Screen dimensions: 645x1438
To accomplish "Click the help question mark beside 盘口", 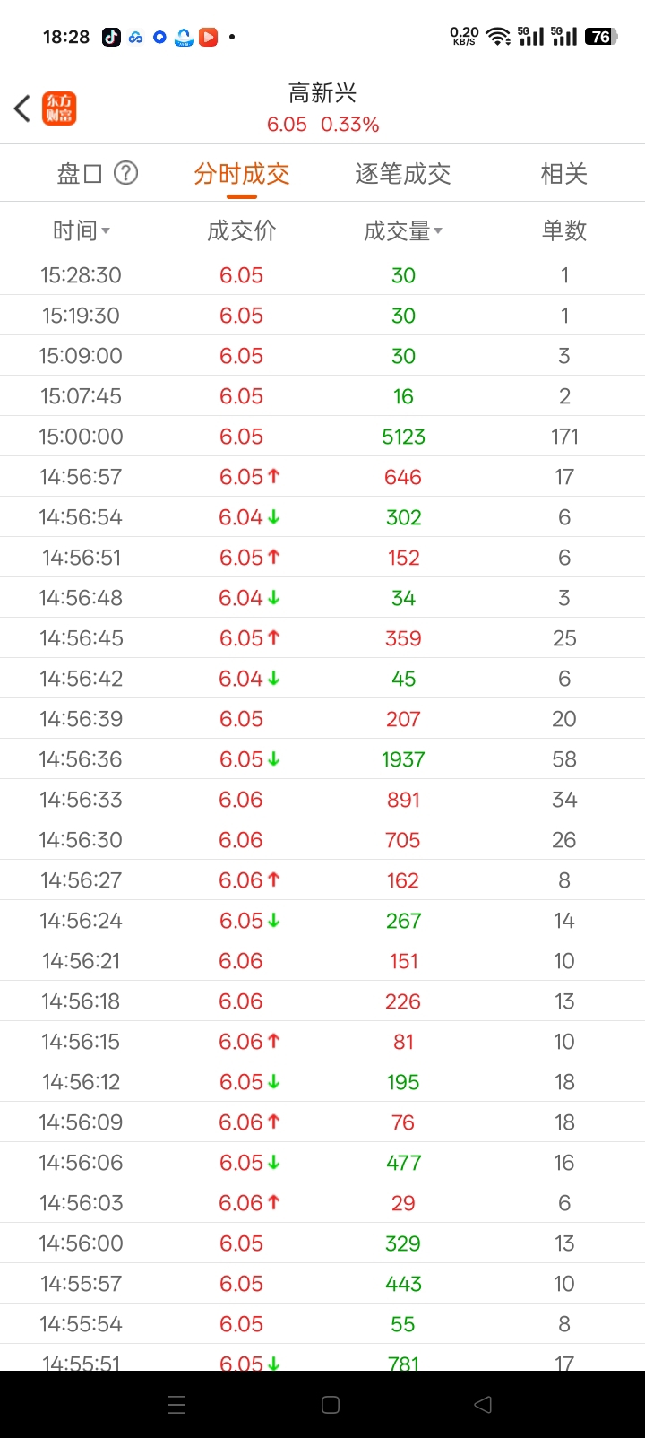I will click(126, 173).
